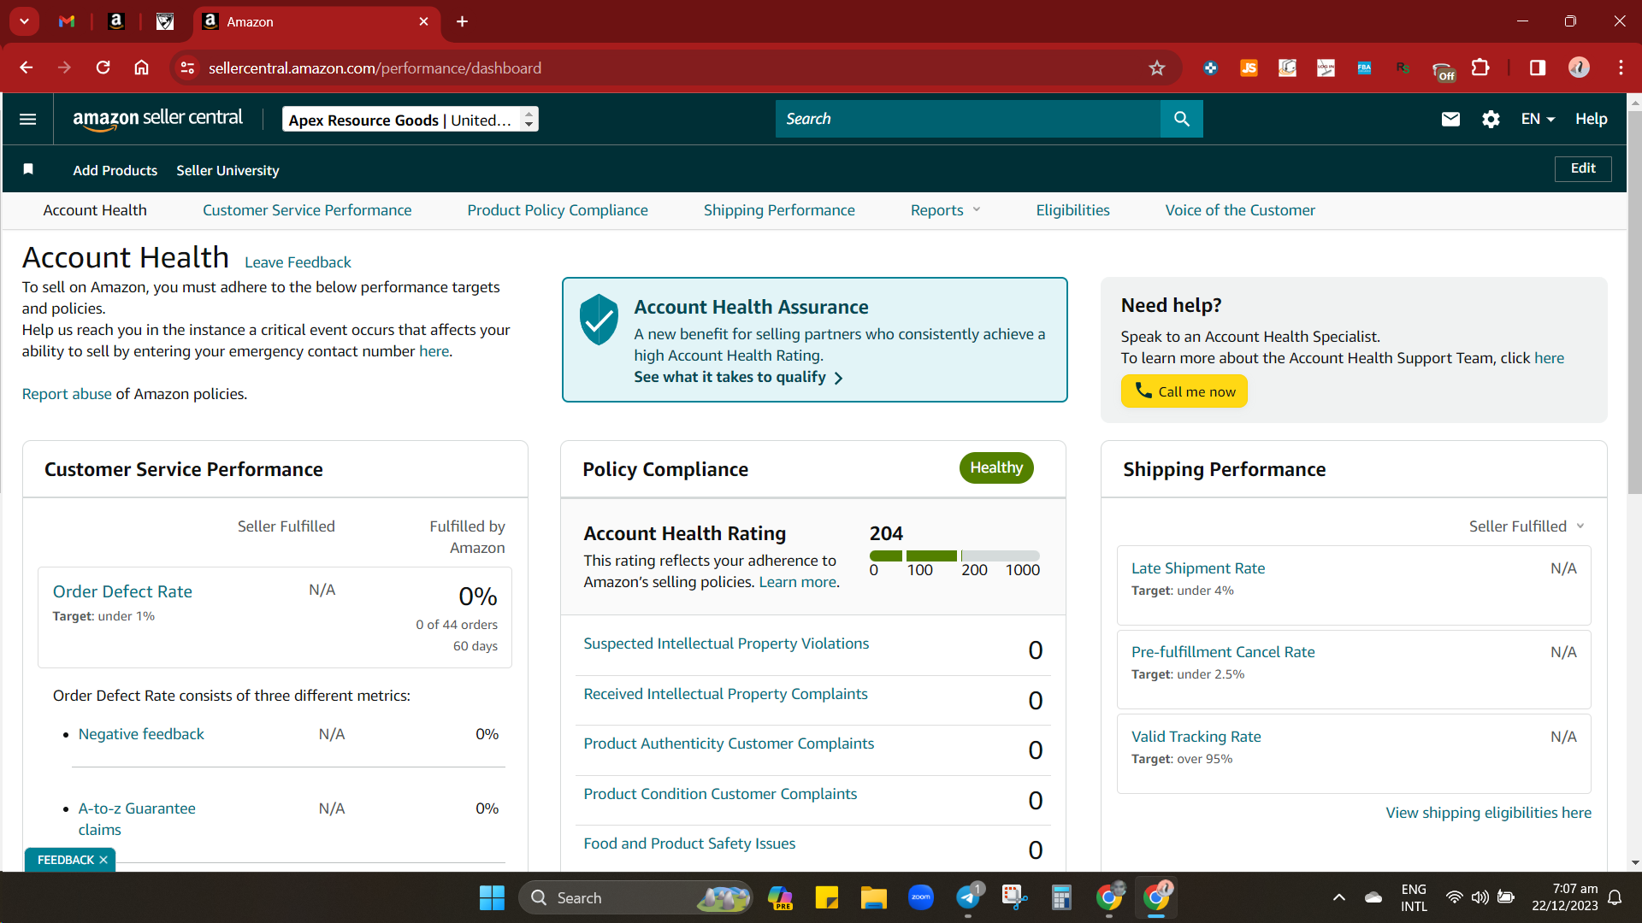Expand the EN language dropdown

click(x=1538, y=119)
